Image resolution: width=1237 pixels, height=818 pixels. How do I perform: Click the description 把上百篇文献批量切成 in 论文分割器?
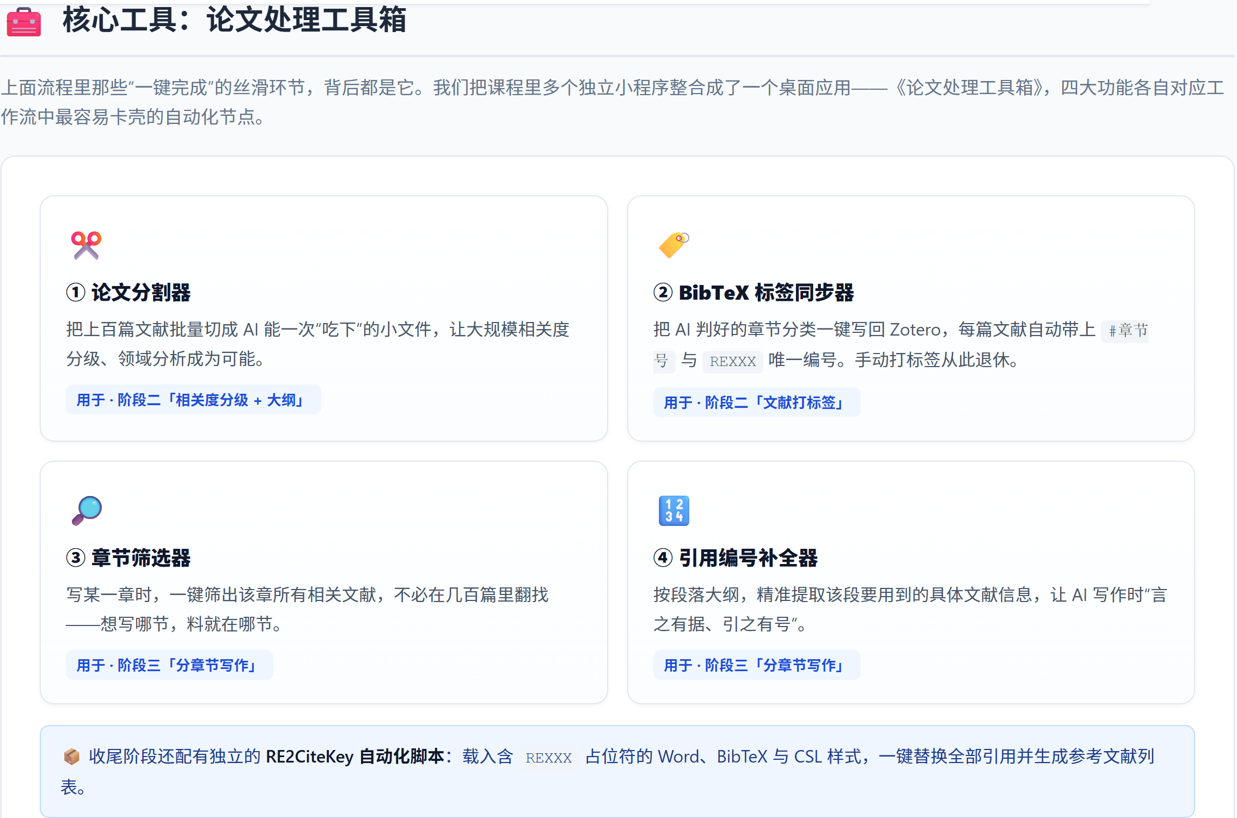pos(318,344)
